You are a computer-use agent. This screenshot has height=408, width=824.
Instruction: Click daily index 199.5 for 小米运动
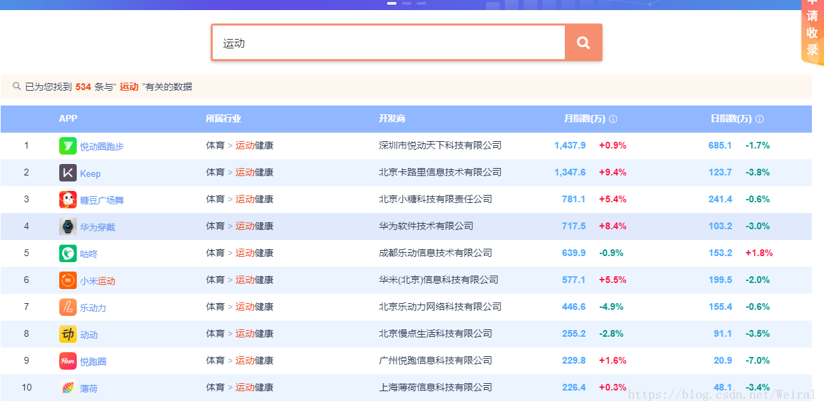click(x=720, y=280)
